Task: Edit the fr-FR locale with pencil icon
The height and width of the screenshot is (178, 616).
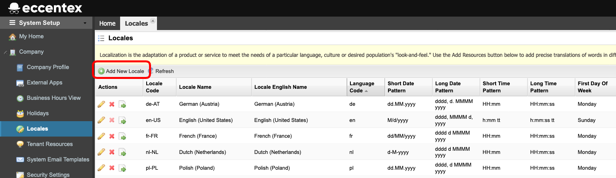Action: 101,136
